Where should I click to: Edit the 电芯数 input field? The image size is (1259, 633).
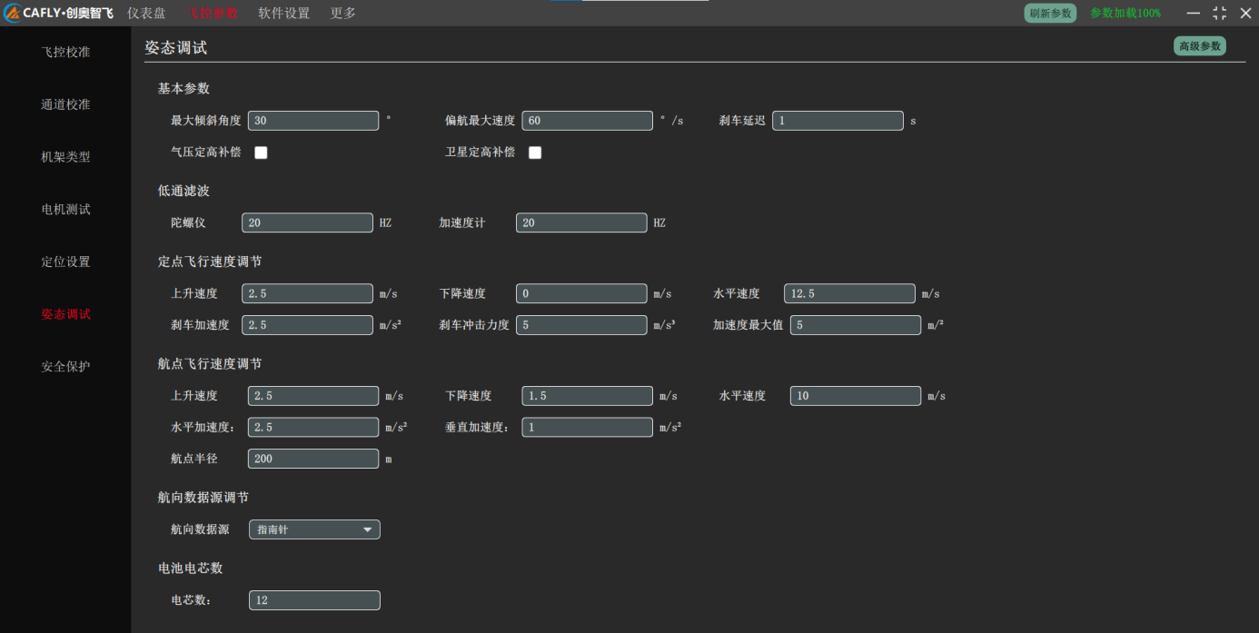tap(314, 600)
